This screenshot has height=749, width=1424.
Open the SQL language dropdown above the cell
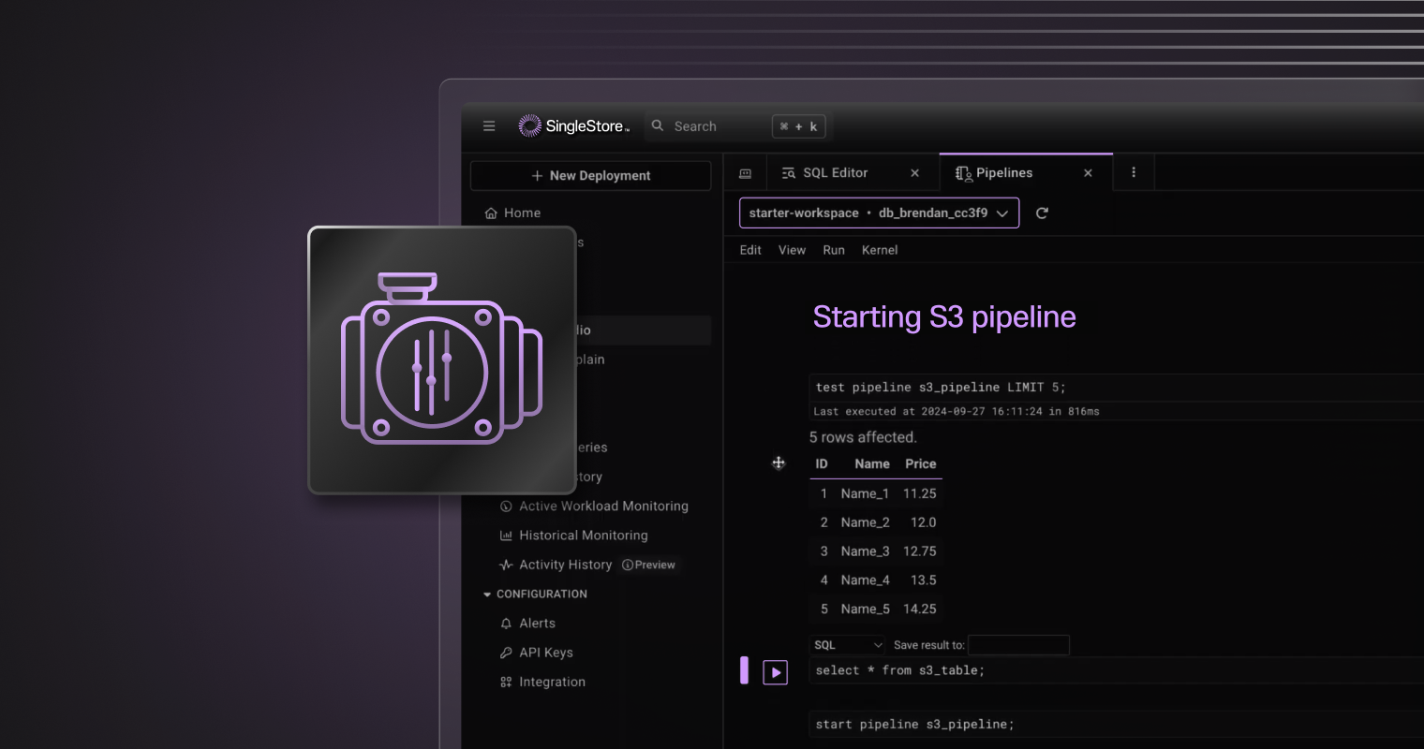846,644
